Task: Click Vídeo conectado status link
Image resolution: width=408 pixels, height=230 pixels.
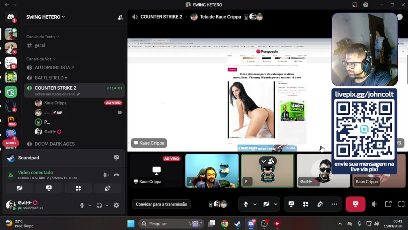Action: (x=35, y=172)
